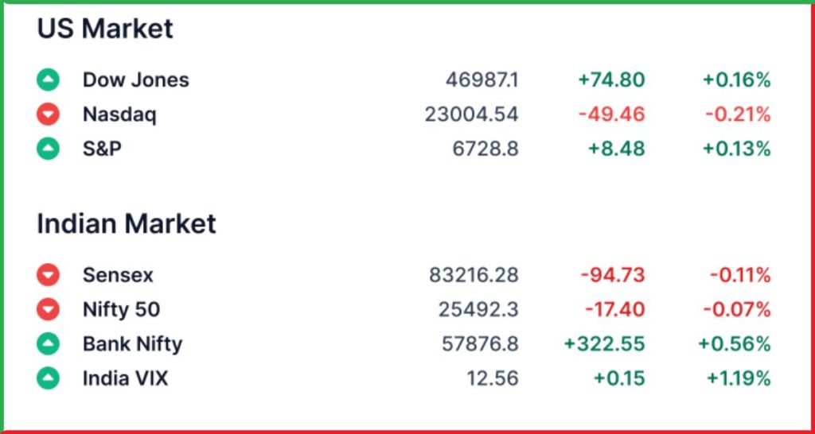Click the Nasdaq -0.21% percentage
This screenshot has width=815, height=434.
[x=738, y=114]
